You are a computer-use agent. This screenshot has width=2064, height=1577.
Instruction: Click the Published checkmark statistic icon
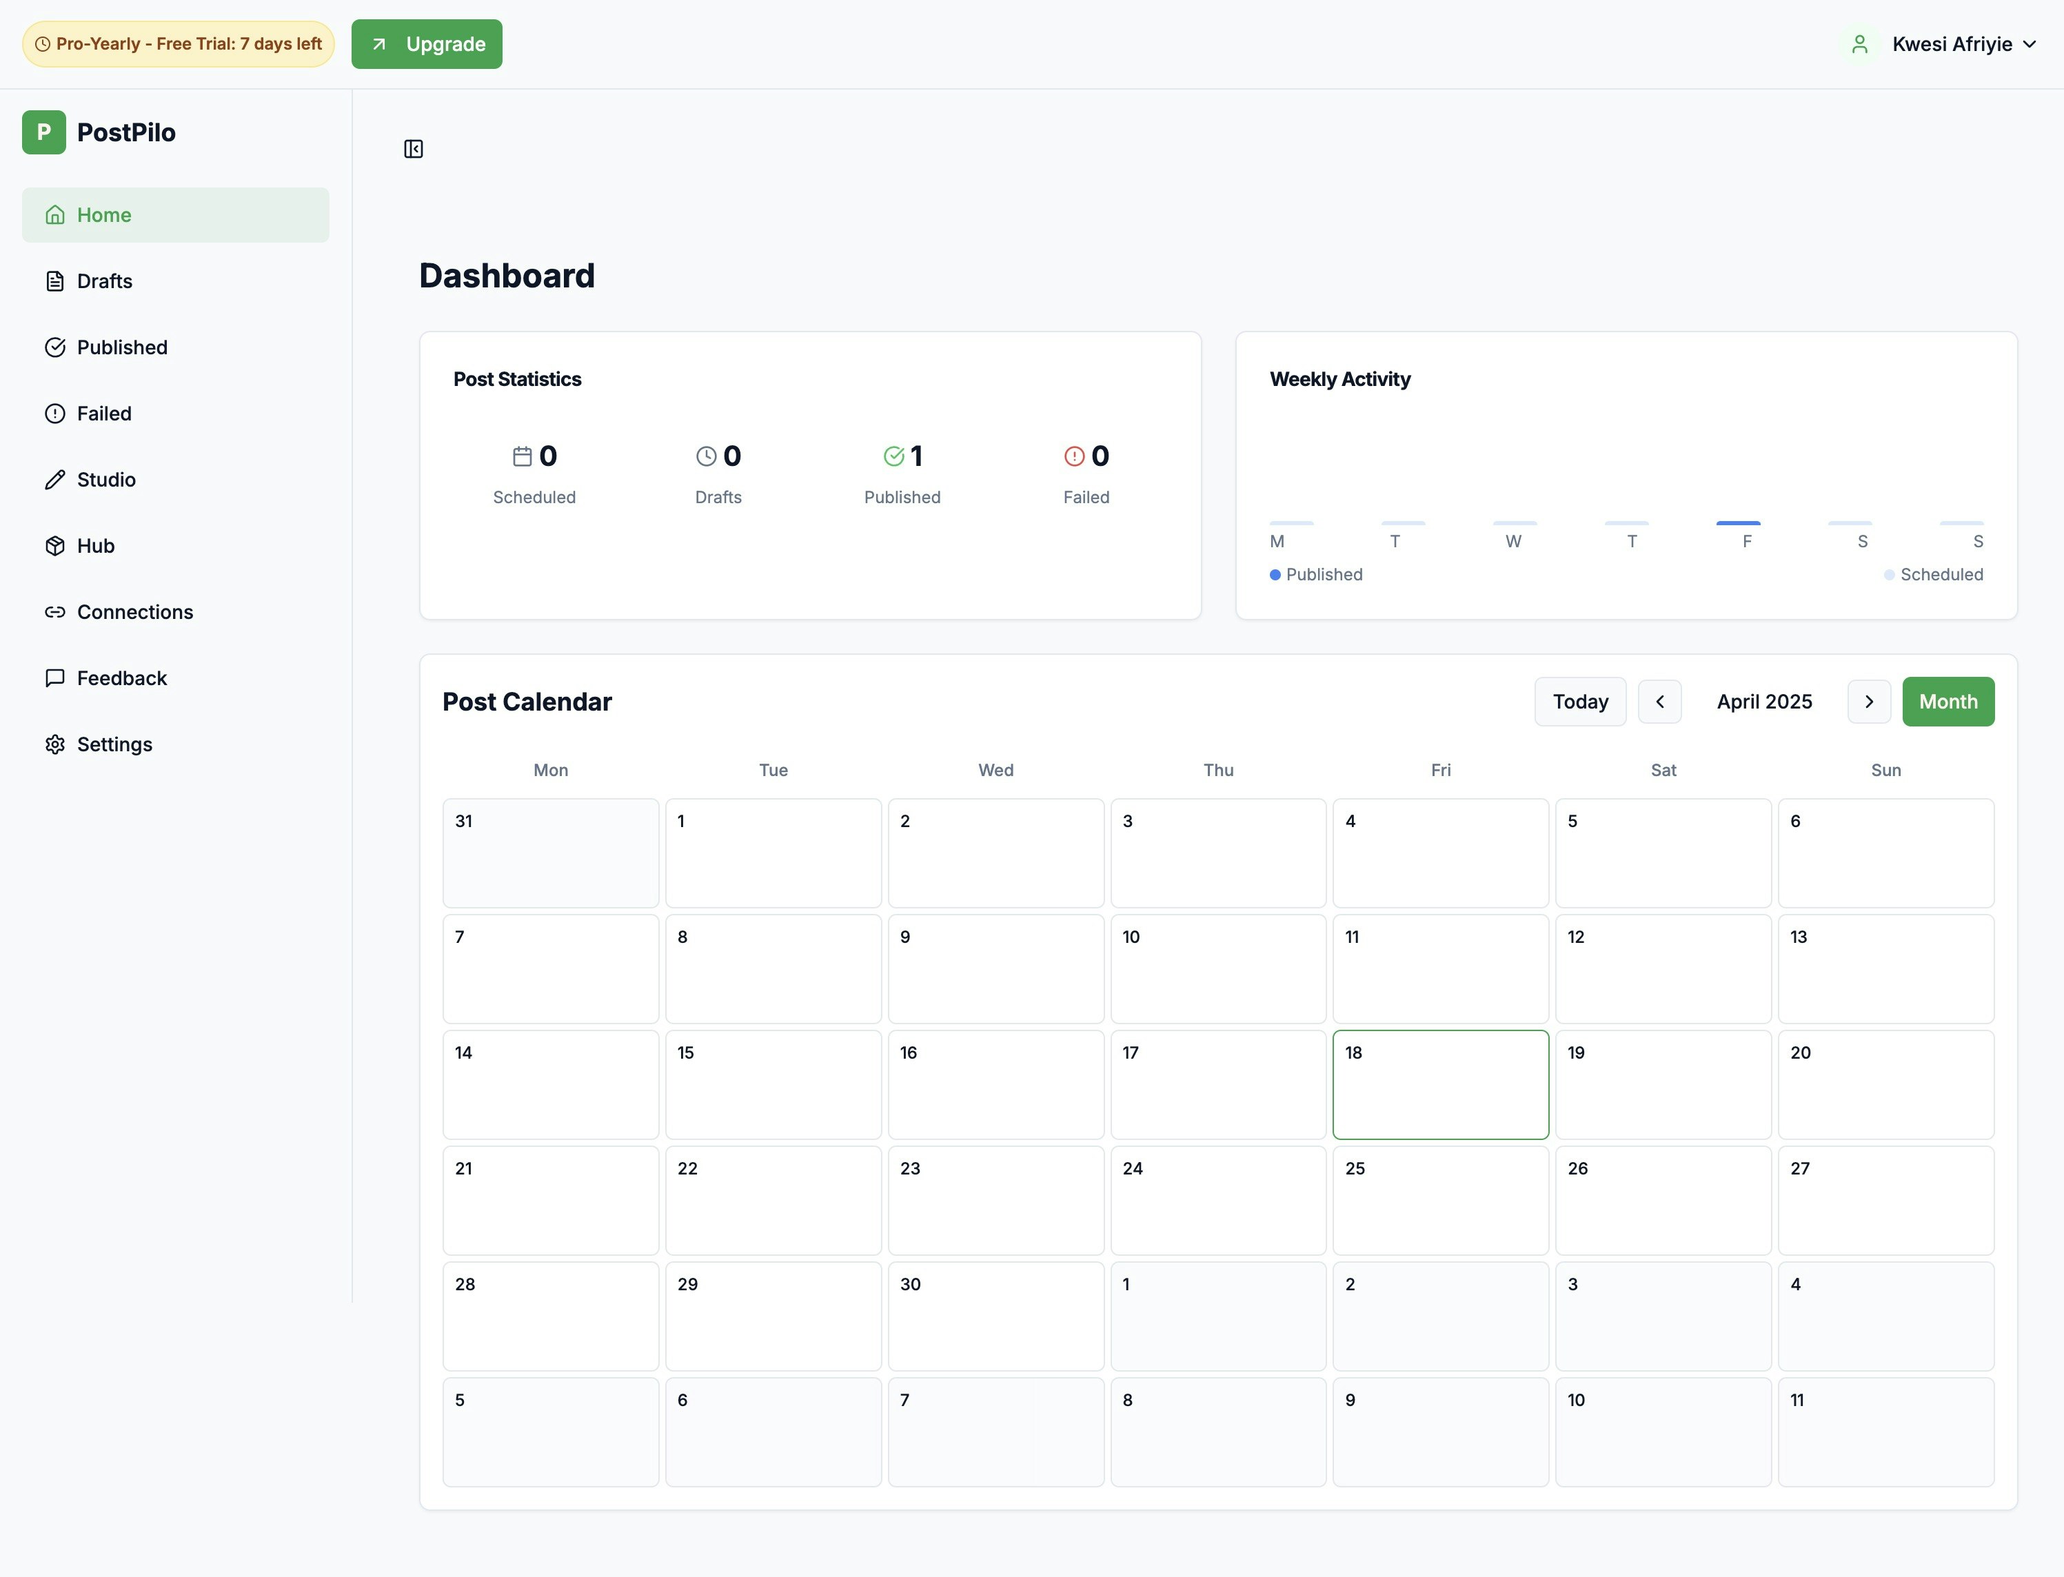point(893,456)
